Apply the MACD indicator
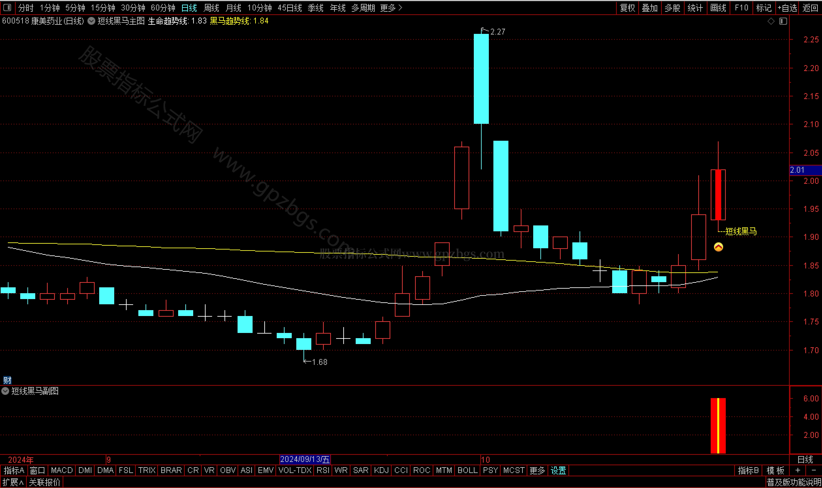Screen dimensions: 822x489 pos(62,470)
